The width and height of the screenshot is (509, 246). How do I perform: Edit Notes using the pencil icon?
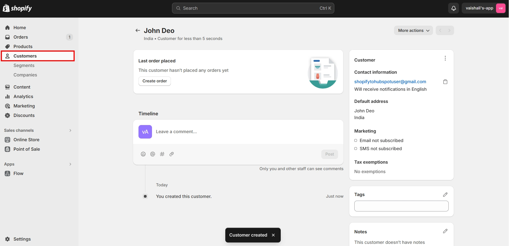445,231
